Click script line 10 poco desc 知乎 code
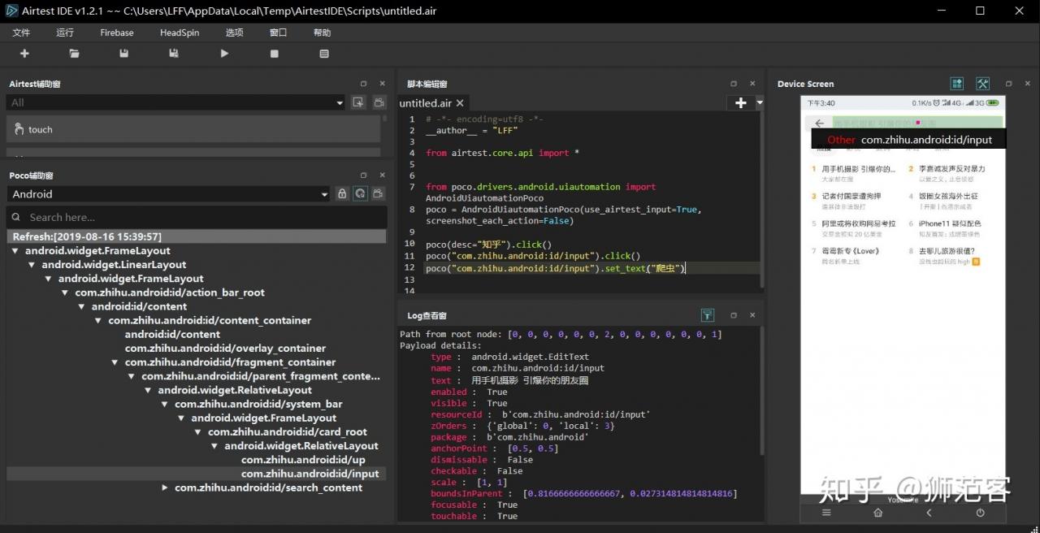Screen dimensions: 1040x533 click(x=488, y=245)
